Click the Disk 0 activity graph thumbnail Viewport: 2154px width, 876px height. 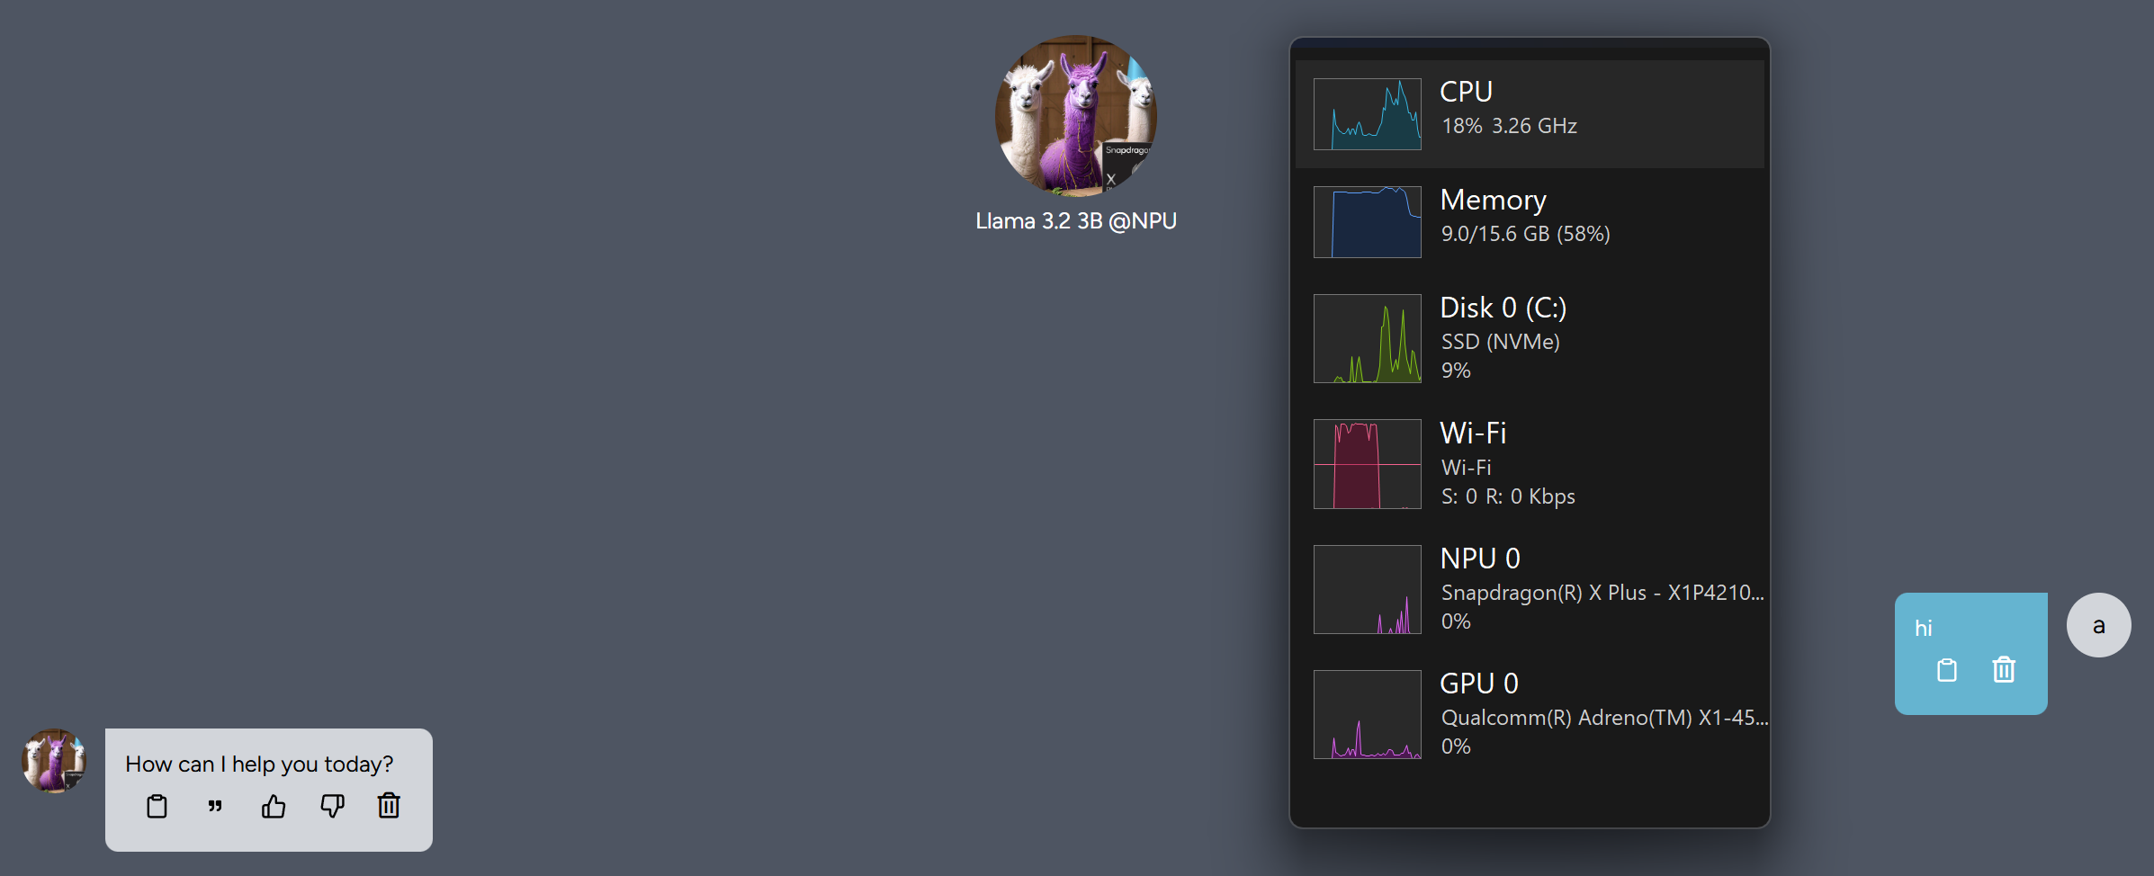coord(1368,338)
